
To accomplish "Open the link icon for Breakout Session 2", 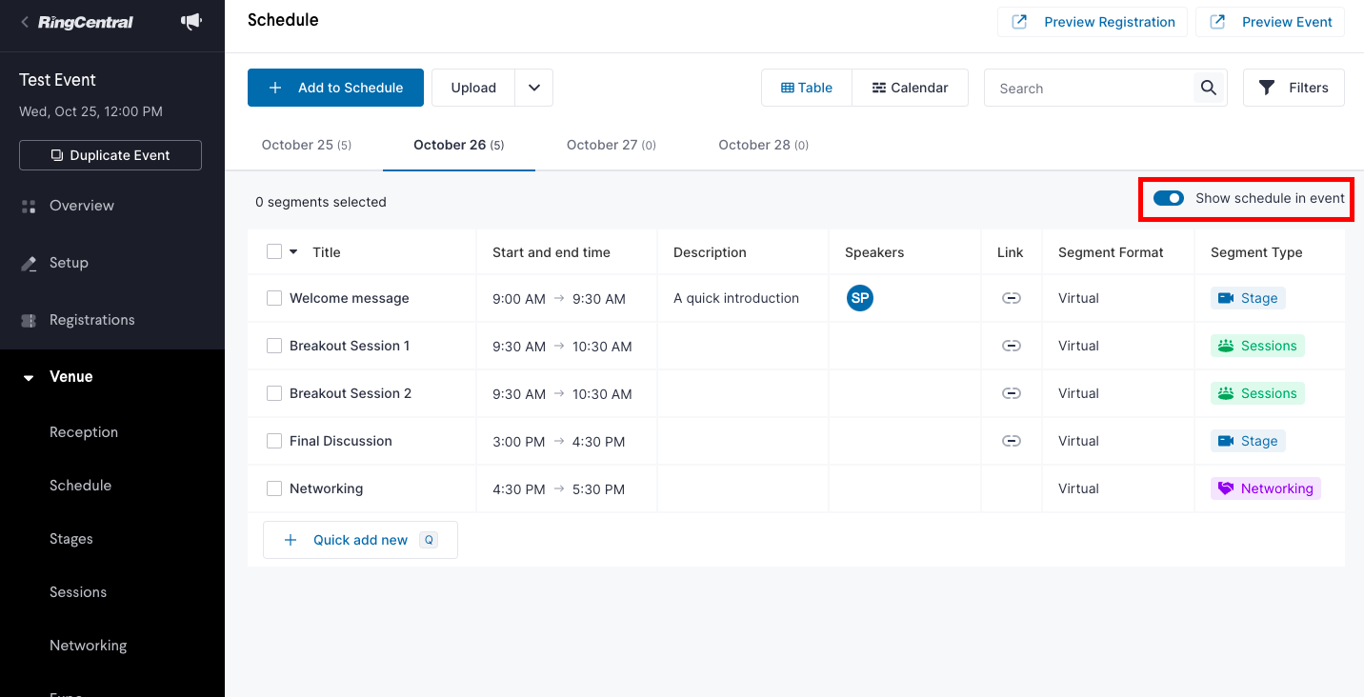I will (1012, 393).
